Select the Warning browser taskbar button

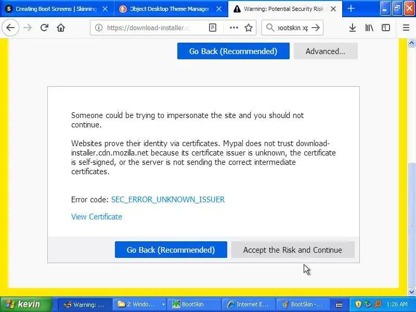coord(84,304)
